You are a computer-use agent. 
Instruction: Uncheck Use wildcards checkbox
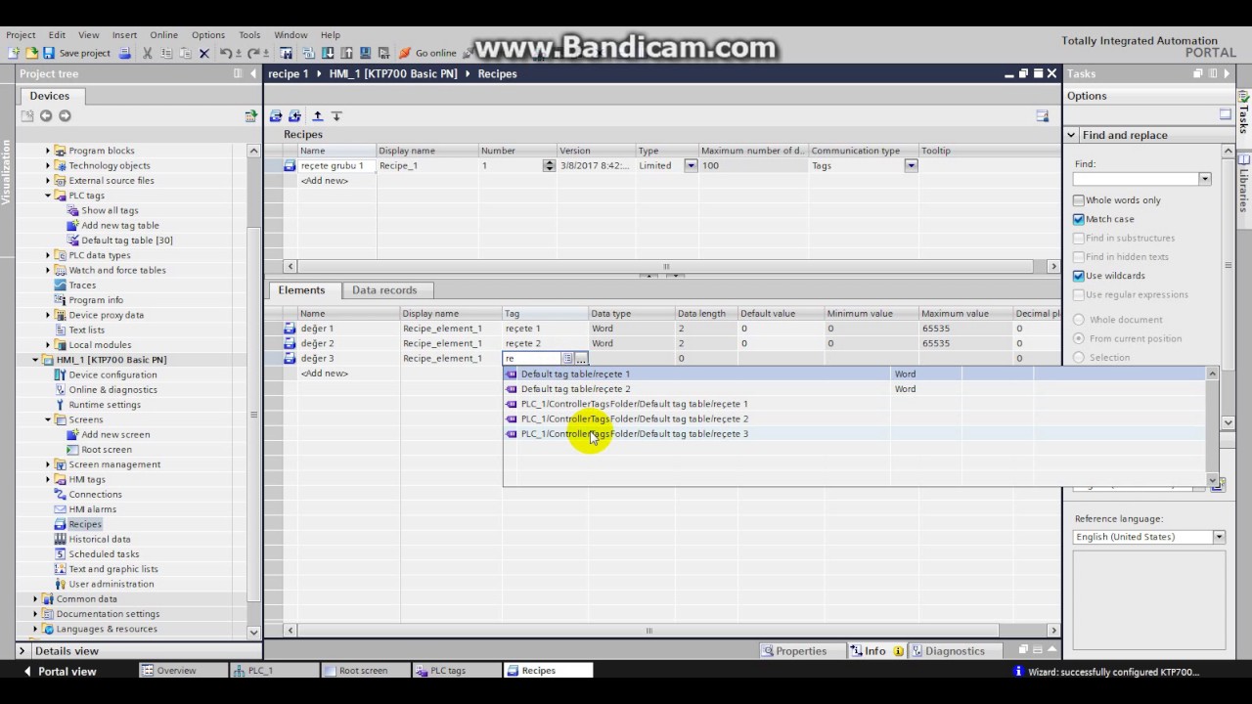pyautogui.click(x=1079, y=276)
